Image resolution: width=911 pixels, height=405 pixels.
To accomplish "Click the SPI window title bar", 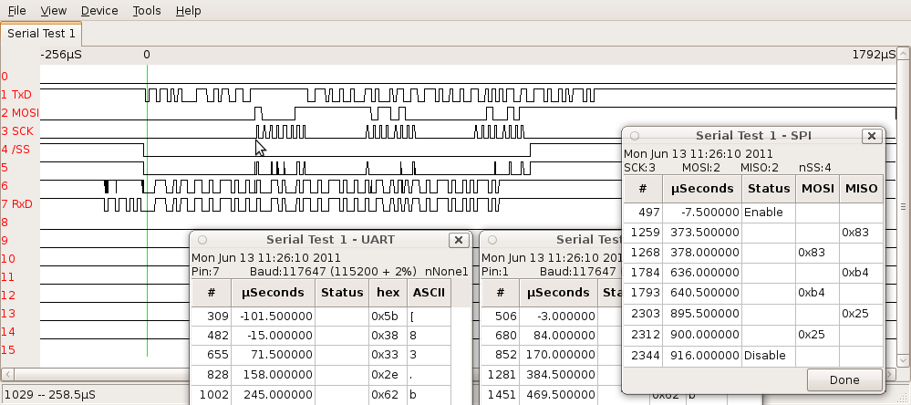I will point(753,136).
